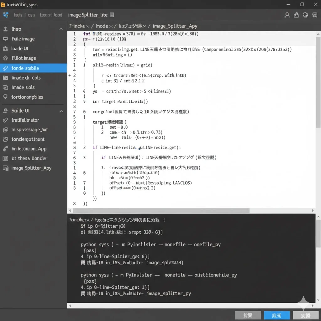321x321 pixels.
Task: Click the line 'if LINE-line resize' in the editor
Action: (x=137, y=148)
